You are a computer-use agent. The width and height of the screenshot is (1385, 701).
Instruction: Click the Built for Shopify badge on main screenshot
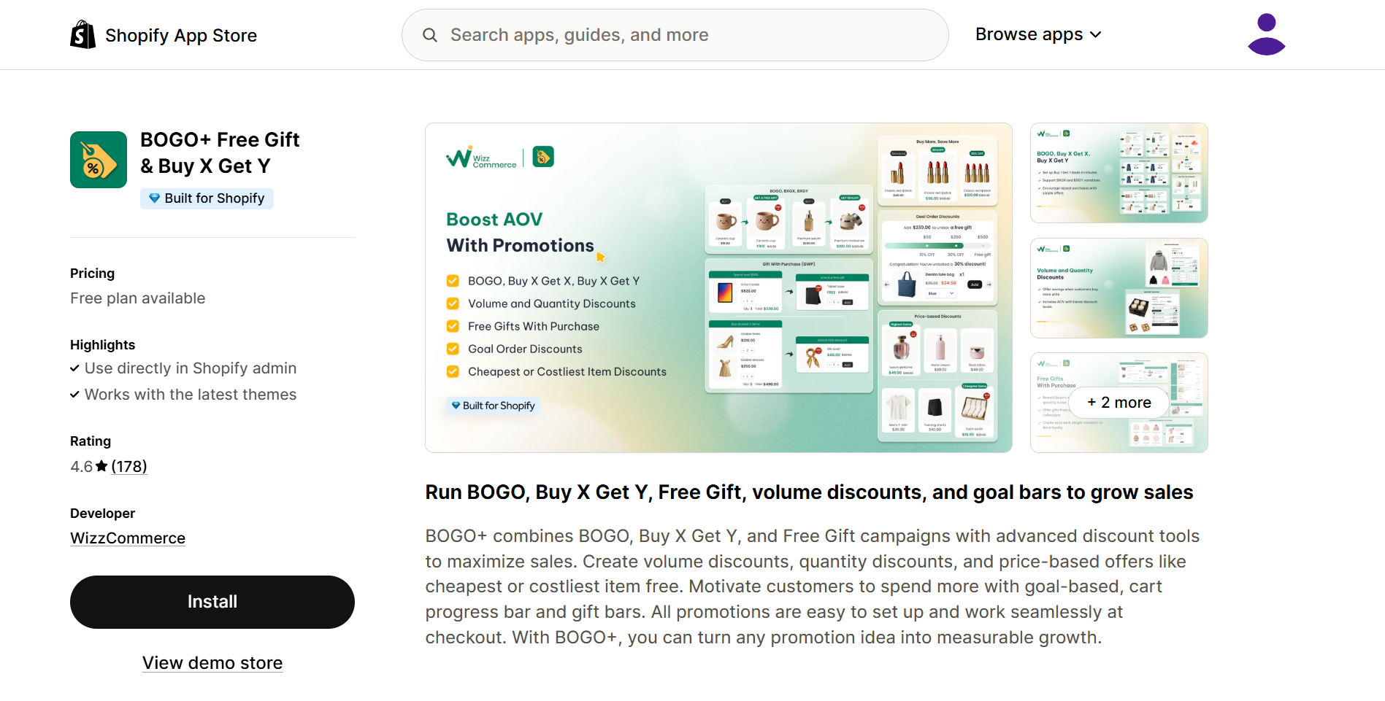pyautogui.click(x=493, y=406)
